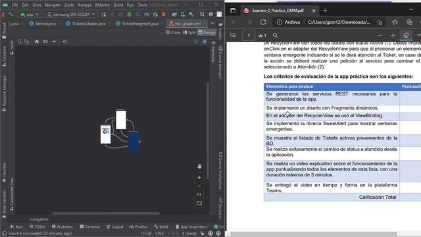Click the red Stop app icon
421x237 pixels.
(164, 14)
